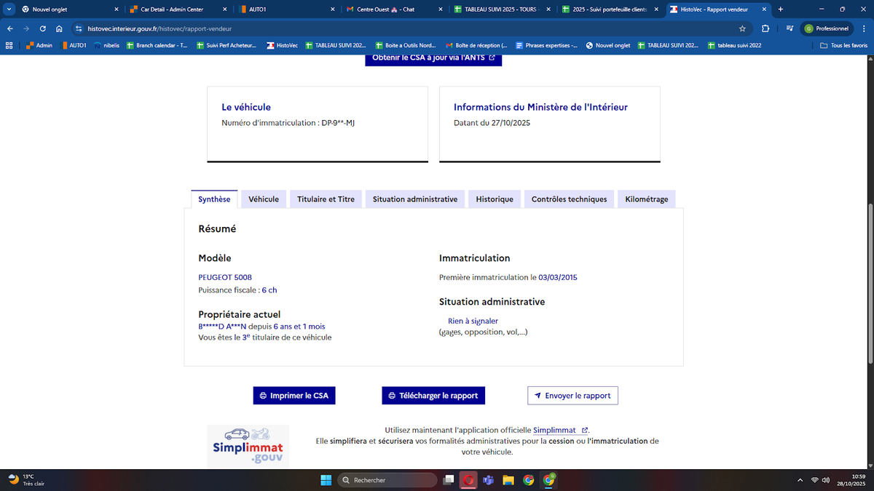The width and height of the screenshot is (874, 491).
Task: Click the Télécharger le rapport button
Action: [433, 396]
